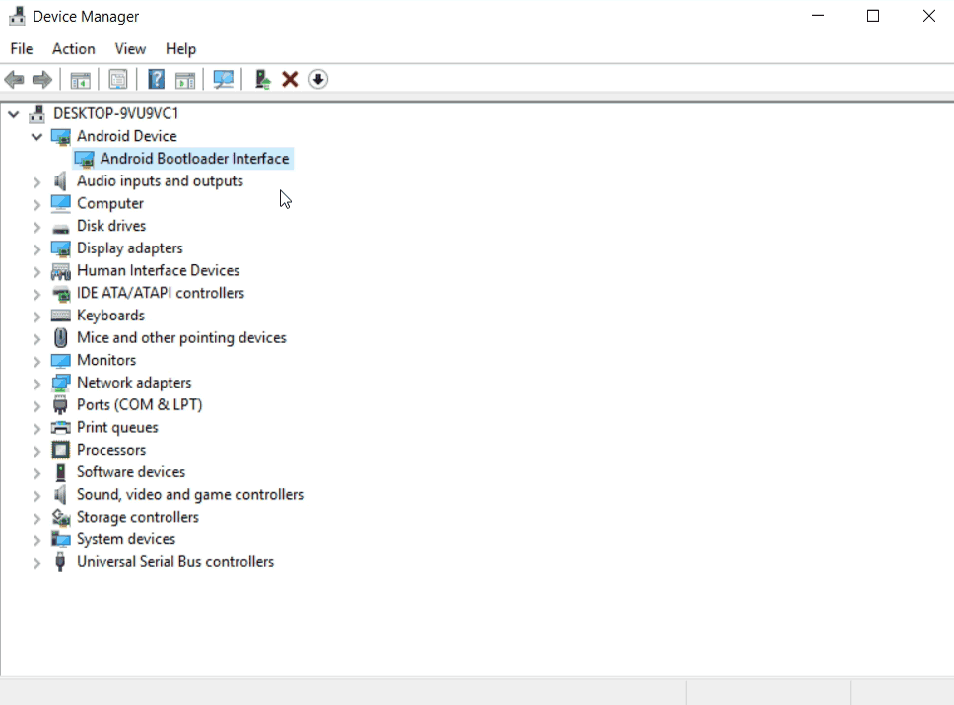Click the red X uninstall device icon

tap(290, 79)
